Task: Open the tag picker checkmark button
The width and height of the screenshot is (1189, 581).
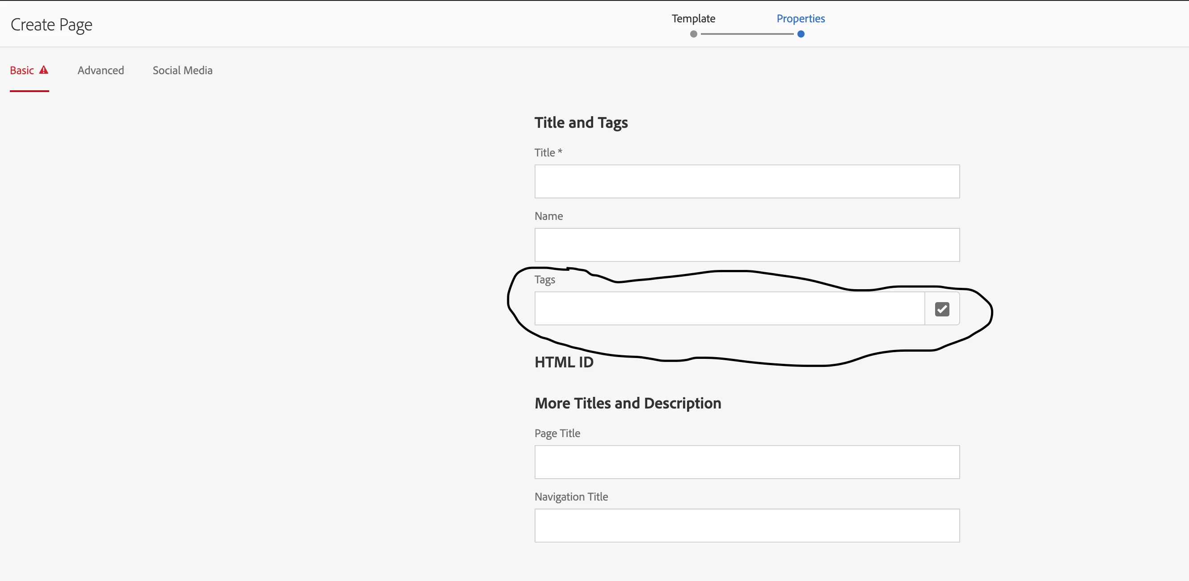Action: (942, 309)
